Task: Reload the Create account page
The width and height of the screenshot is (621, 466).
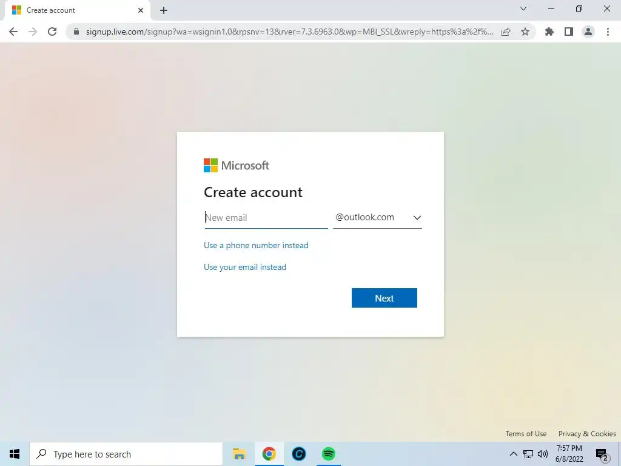Action: pyautogui.click(x=52, y=32)
